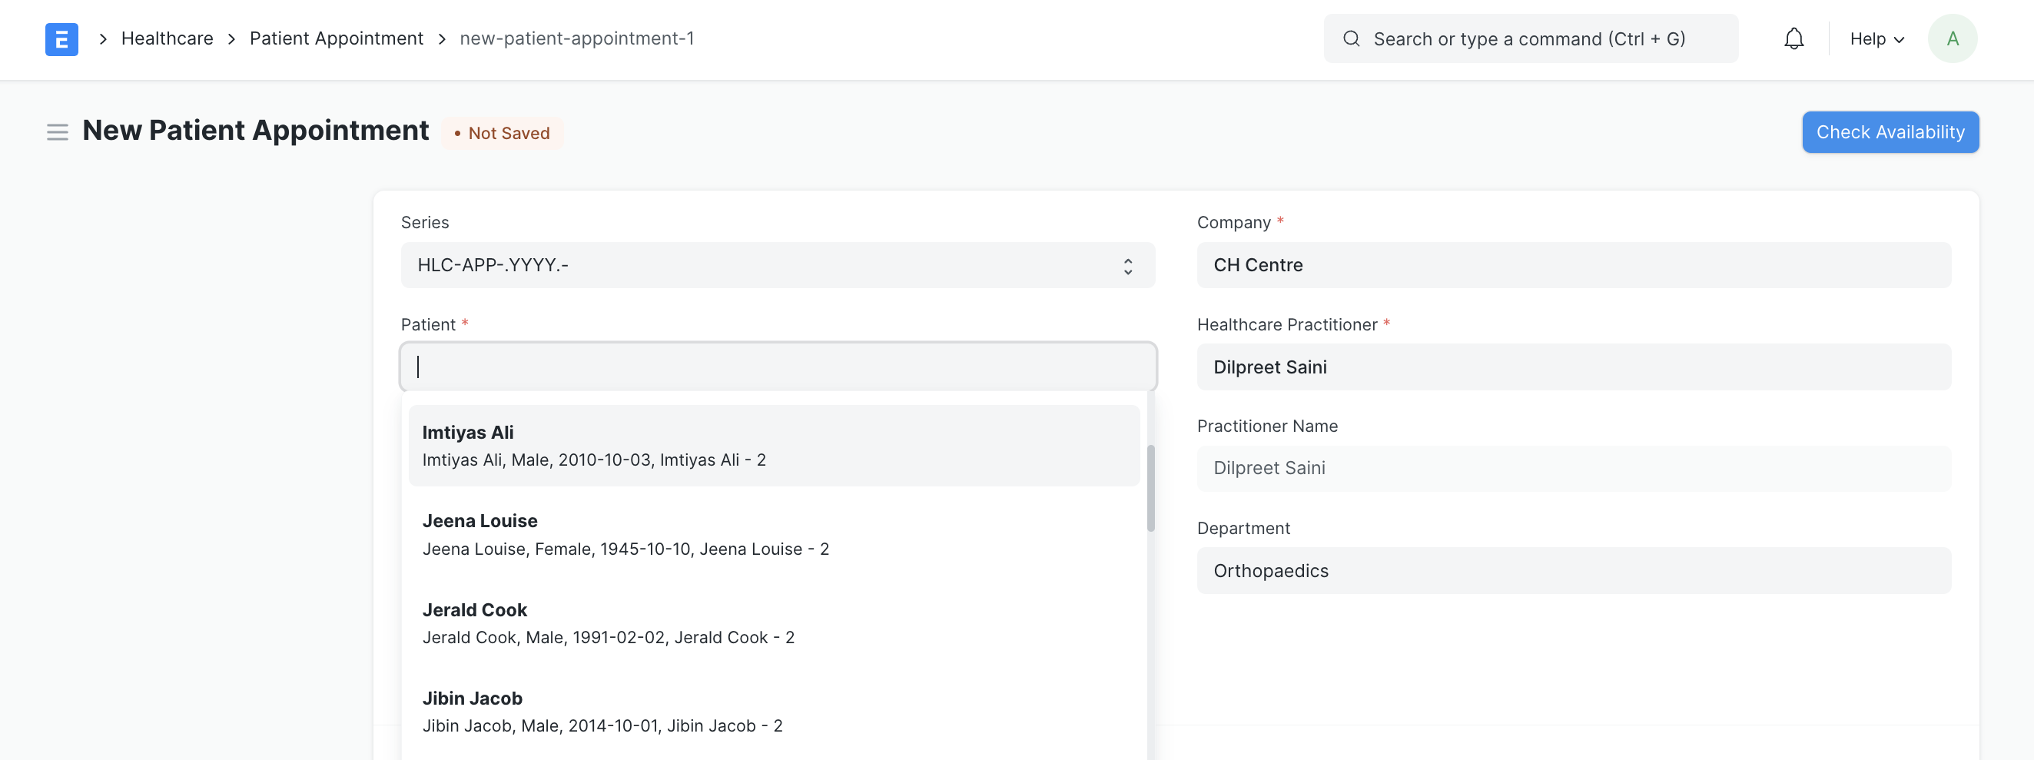Click the Company field CH Centre
This screenshot has width=2034, height=760.
[x=1574, y=265]
